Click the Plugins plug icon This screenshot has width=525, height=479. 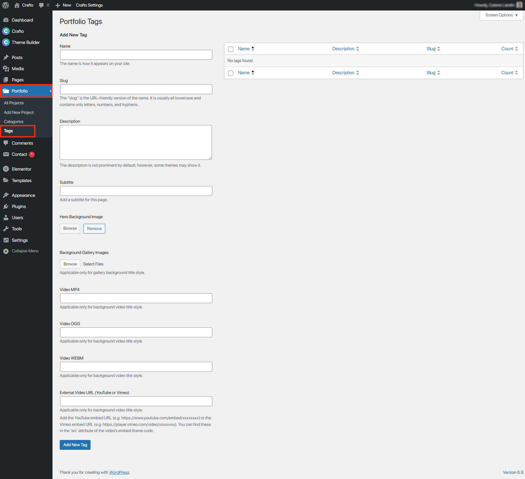[6, 206]
